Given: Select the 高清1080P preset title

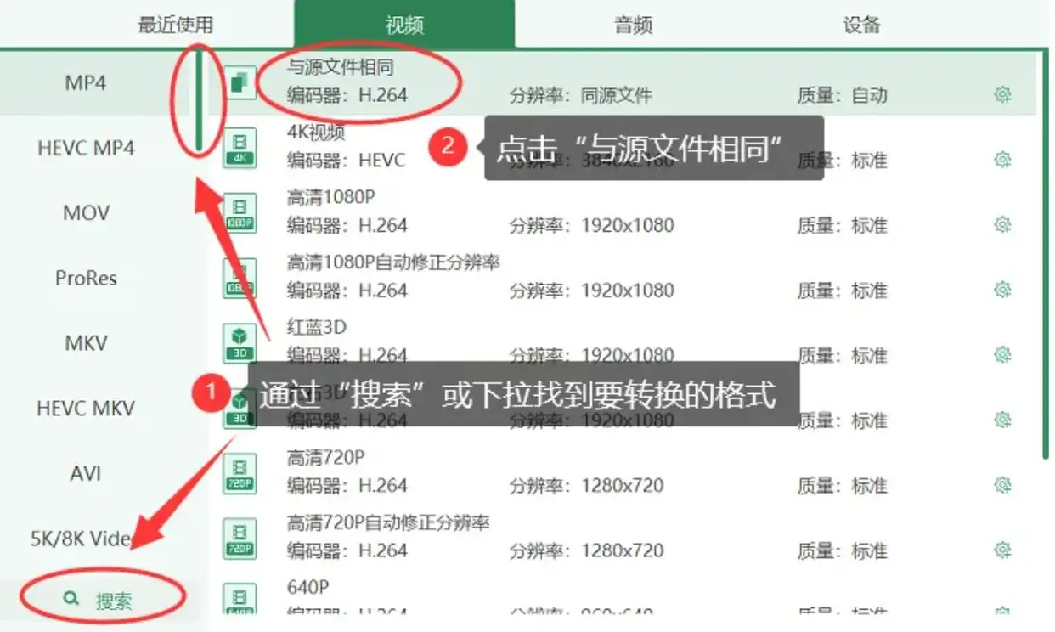Looking at the screenshot, I should click(x=330, y=197).
